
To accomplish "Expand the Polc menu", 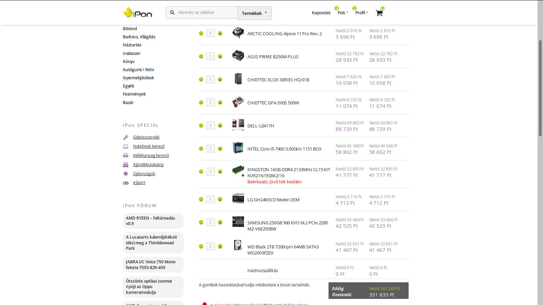I will point(343,13).
